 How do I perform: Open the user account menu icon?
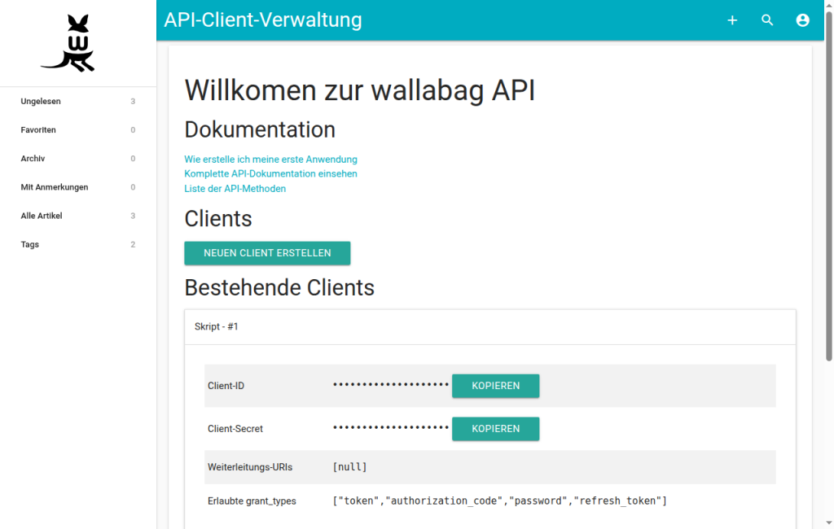click(x=802, y=20)
